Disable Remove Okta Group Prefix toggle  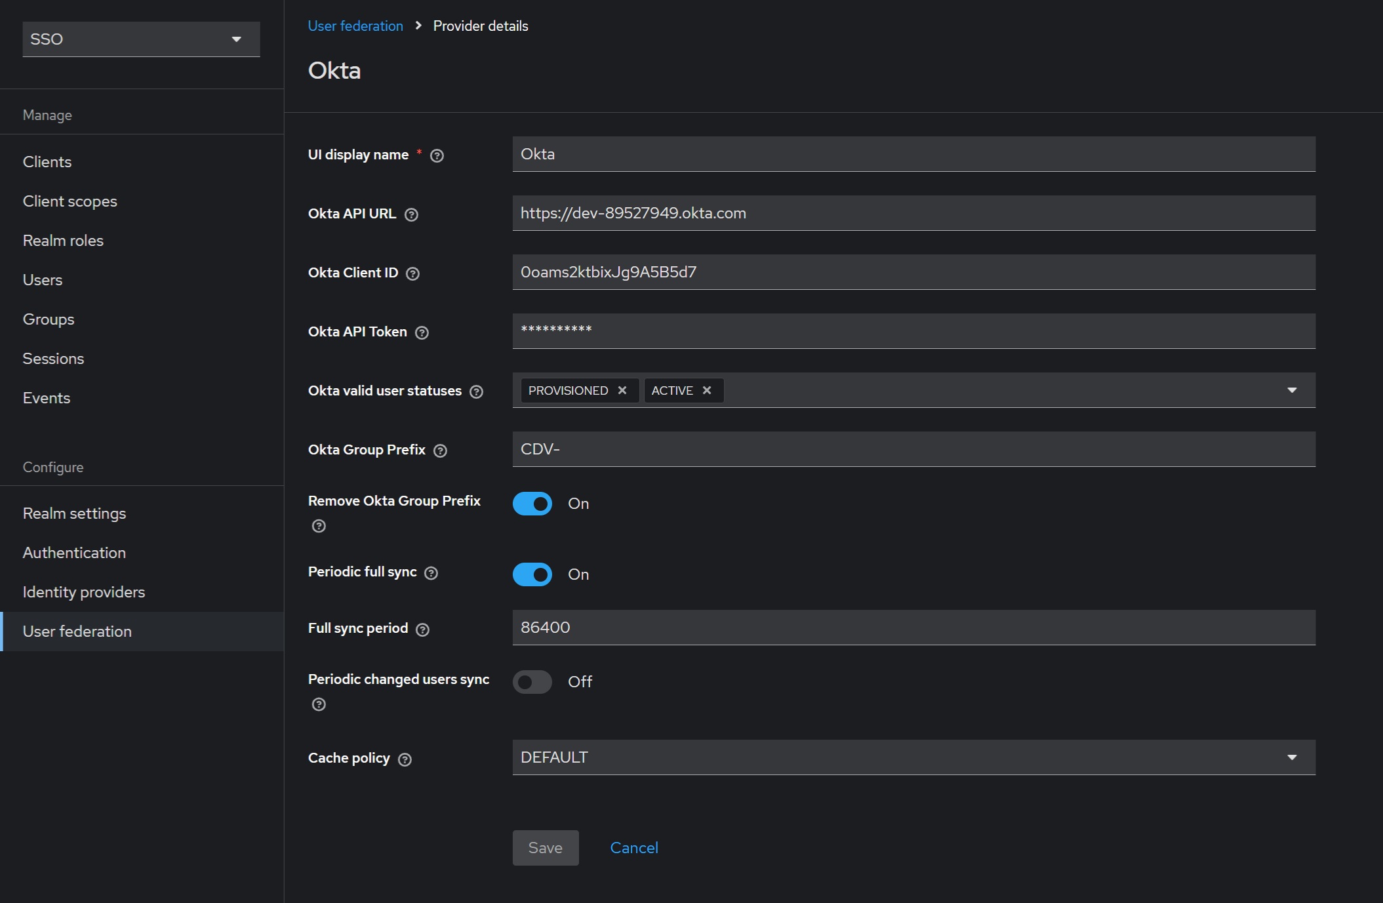(532, 504)
